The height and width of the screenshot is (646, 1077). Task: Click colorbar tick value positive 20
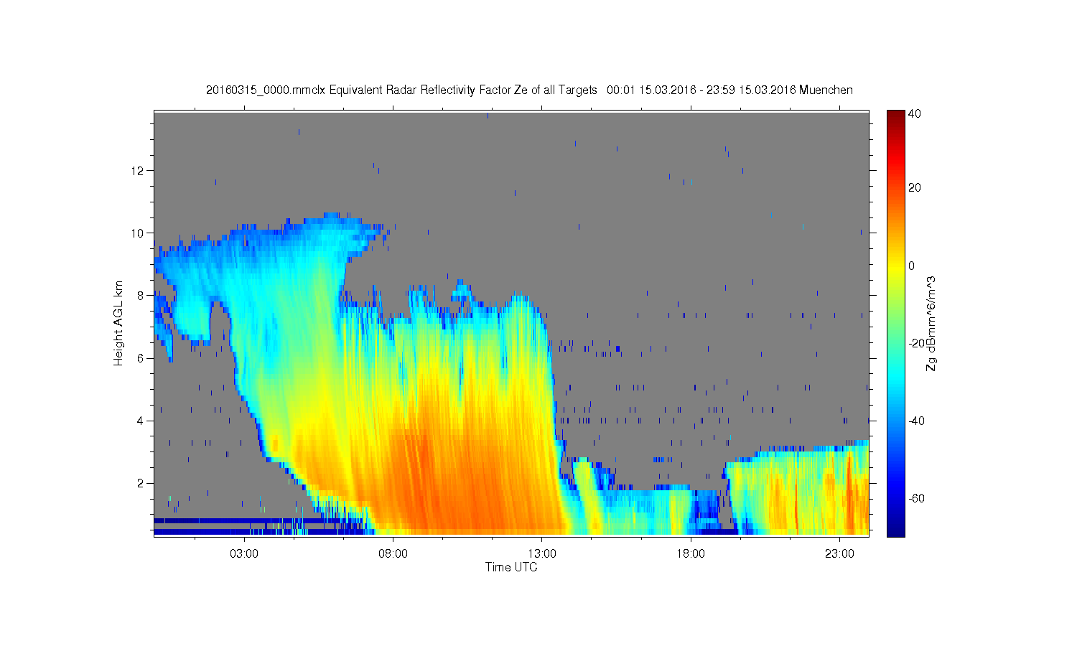(915, 188)
